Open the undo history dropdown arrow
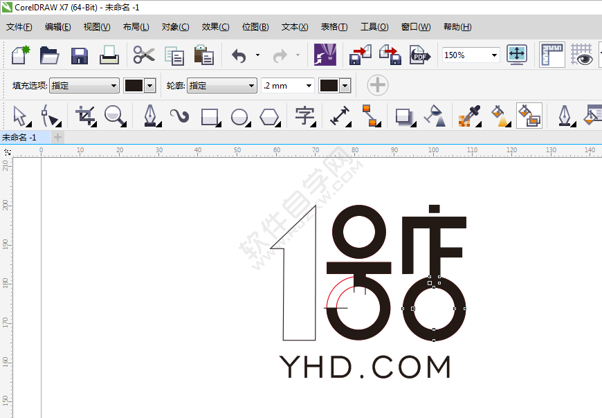The width and height of the screenshot is (602, 418). (x=257, y=55)
